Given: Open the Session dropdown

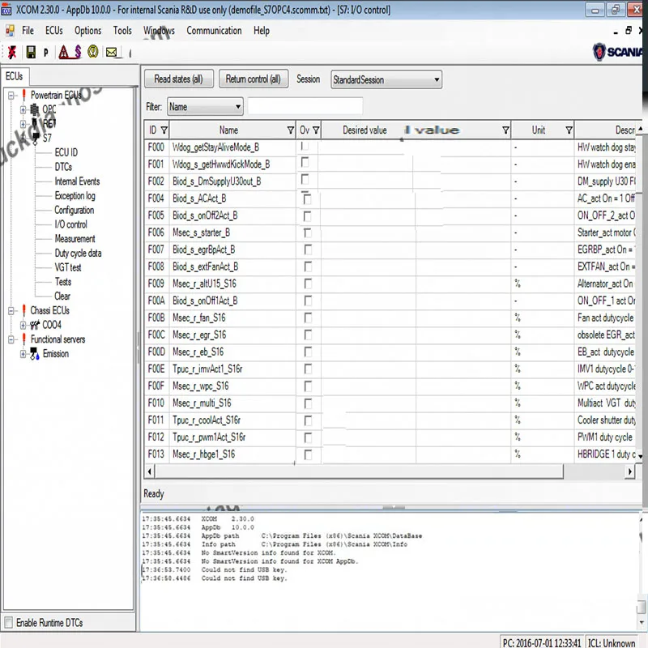Looking at the screenshot, I should click(386, 79).
